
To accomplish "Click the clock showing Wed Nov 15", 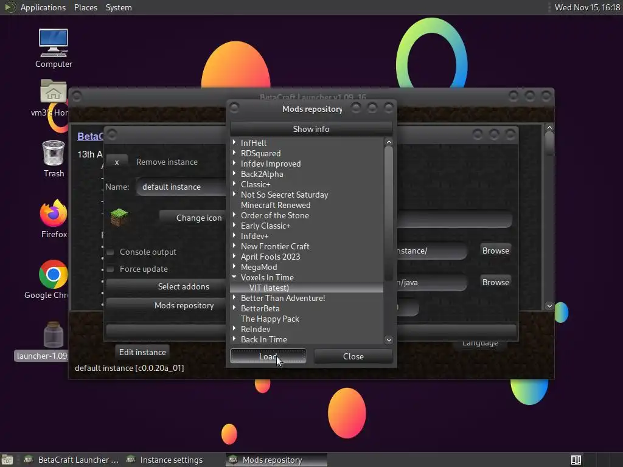I will [587, 7].
